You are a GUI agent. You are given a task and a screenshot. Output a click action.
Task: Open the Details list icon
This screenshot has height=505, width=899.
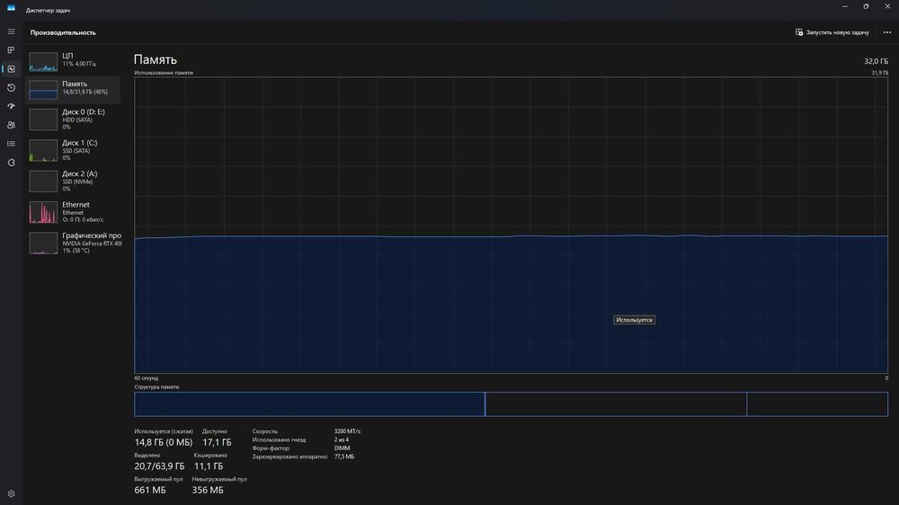11,144
